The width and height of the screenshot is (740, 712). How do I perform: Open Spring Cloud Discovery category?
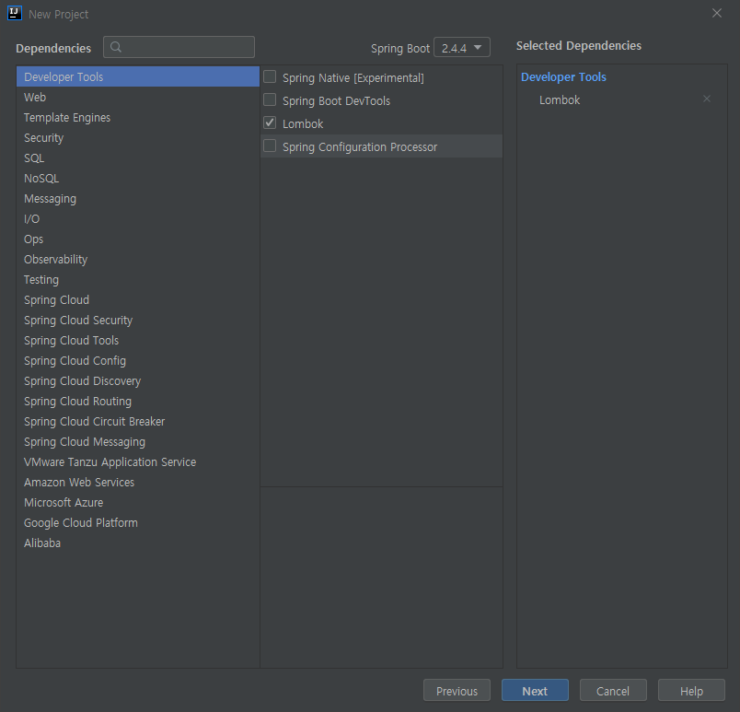tap(138, 381)
